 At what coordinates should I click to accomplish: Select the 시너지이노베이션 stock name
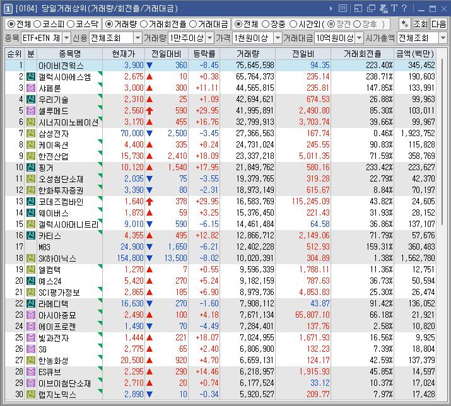(69, 122)
